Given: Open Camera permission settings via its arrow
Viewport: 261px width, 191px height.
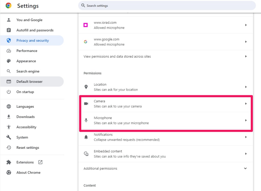Looking at the screenshot, I should tap(246, 103).
